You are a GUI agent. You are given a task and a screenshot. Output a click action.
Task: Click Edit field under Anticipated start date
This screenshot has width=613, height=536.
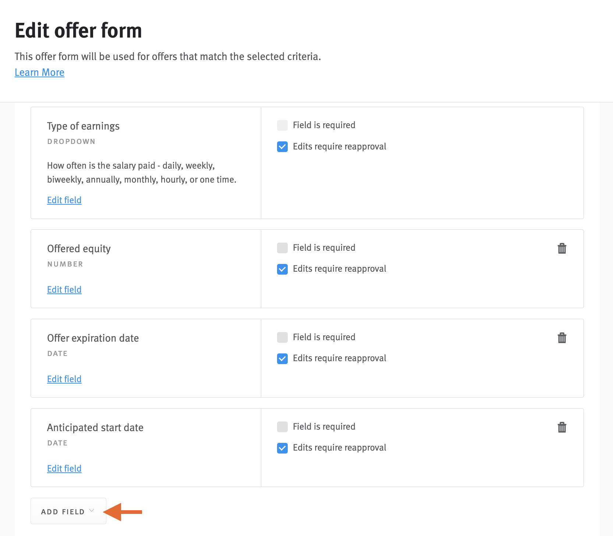tap(64, 468)
